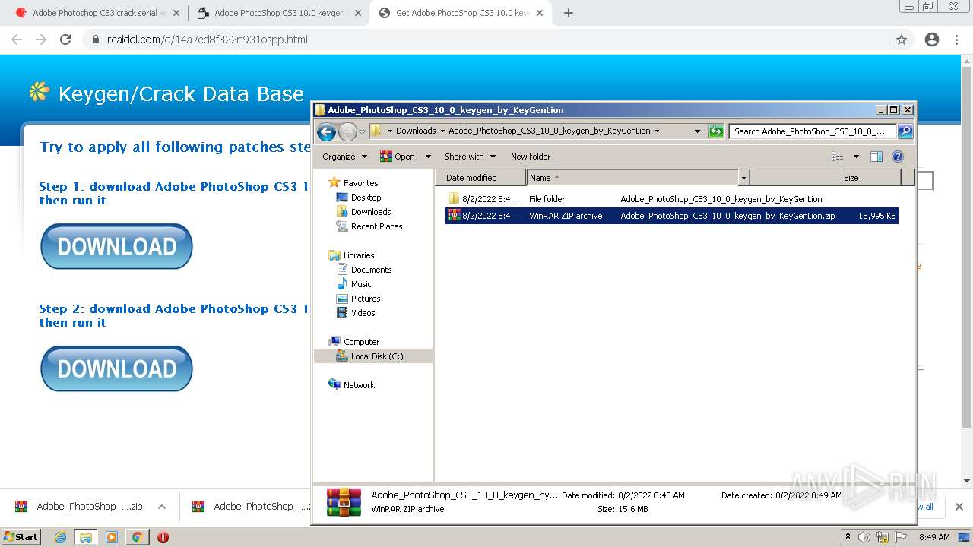Open the Organize menu

point(344,157)
